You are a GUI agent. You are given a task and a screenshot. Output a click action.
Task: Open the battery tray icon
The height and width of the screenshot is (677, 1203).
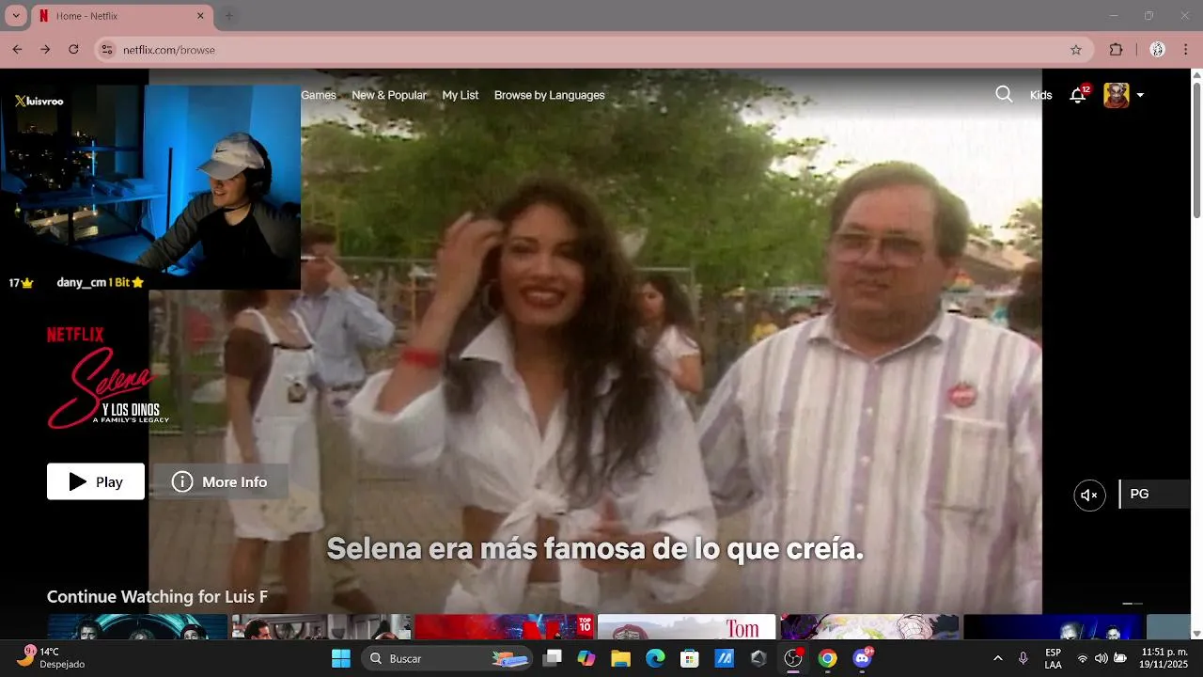(x=1120, y=658)
